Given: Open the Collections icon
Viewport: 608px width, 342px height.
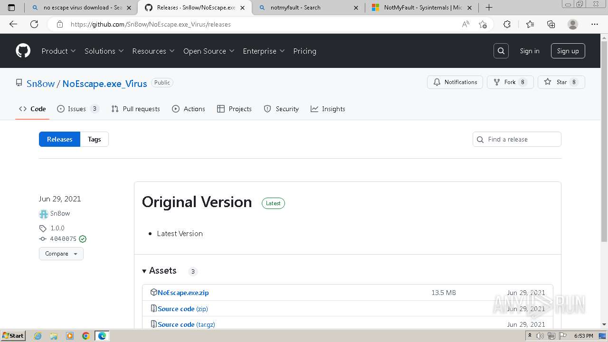Looking at the screenshot, I should (x=551, y=24).
